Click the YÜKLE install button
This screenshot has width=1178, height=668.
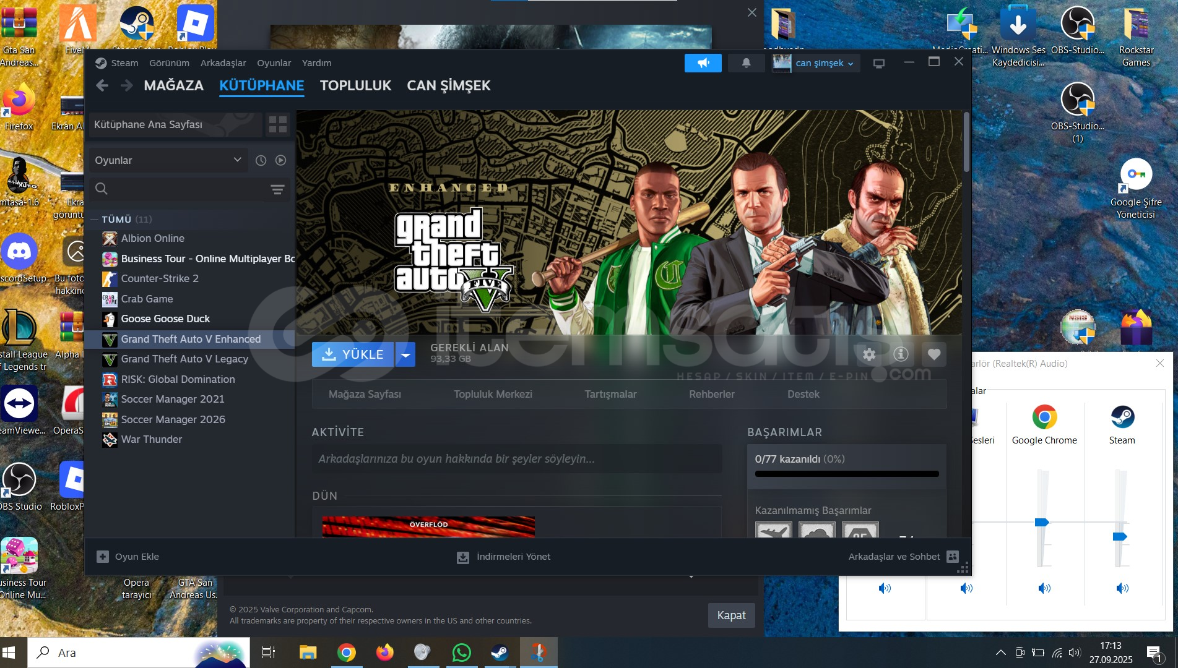tap(353, 354)
